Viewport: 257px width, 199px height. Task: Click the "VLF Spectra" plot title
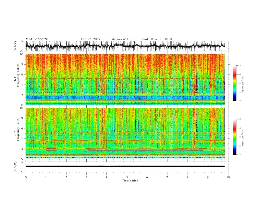pyautogui.click(x=37, y=39)
